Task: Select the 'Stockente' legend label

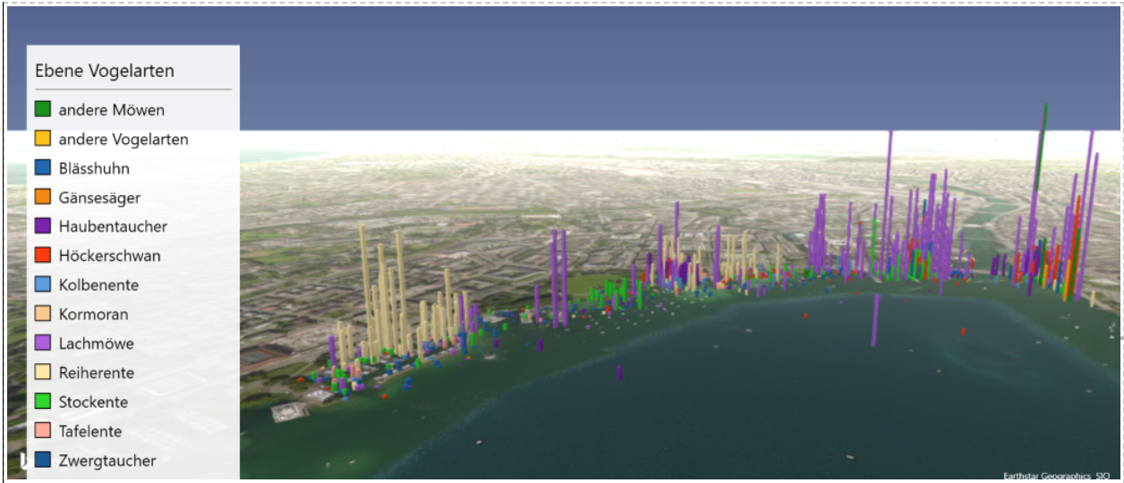Action: coord(93,402)
